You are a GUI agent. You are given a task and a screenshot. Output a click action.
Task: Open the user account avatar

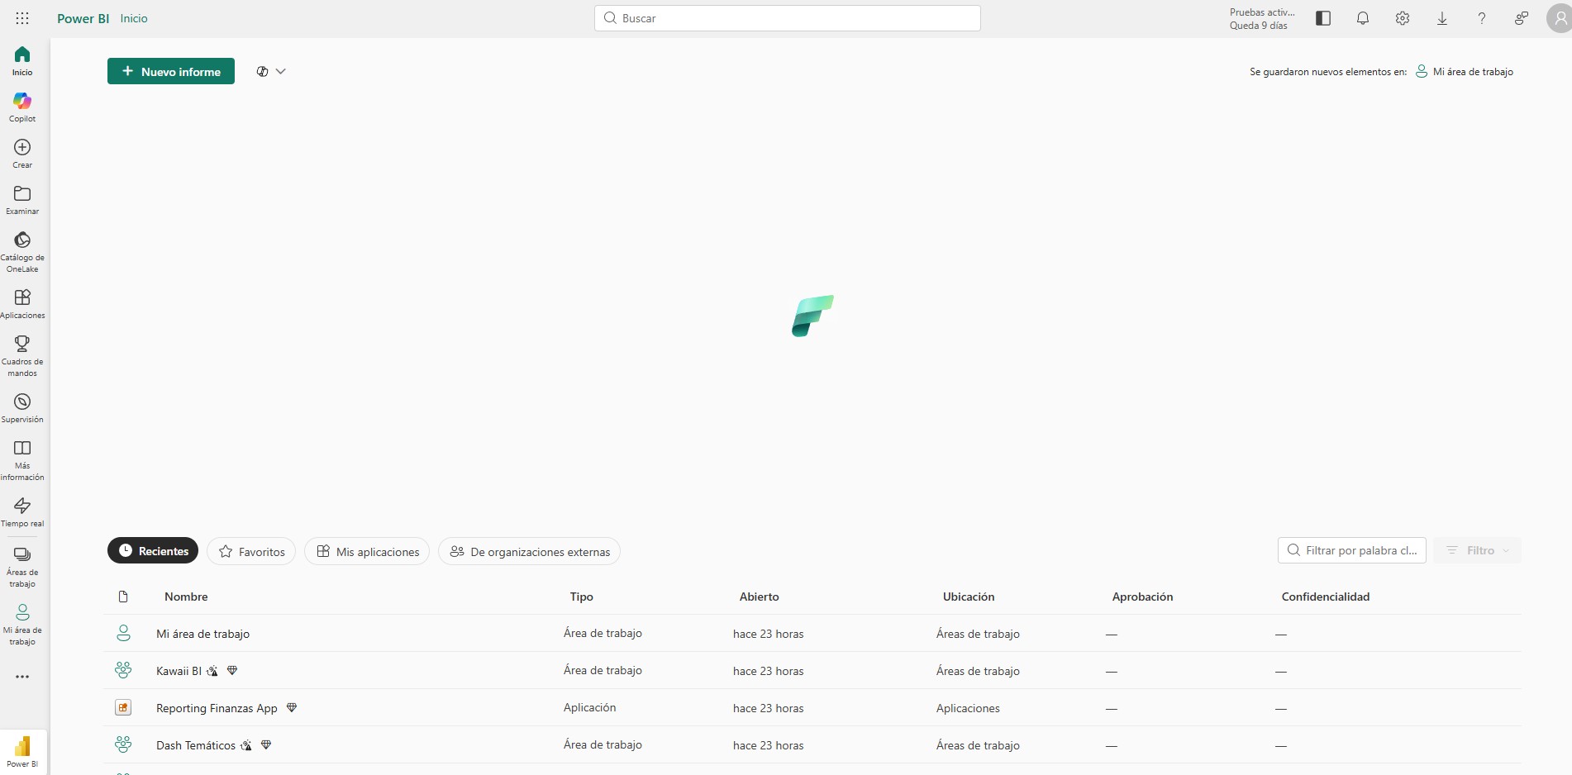coord(1560,18)
